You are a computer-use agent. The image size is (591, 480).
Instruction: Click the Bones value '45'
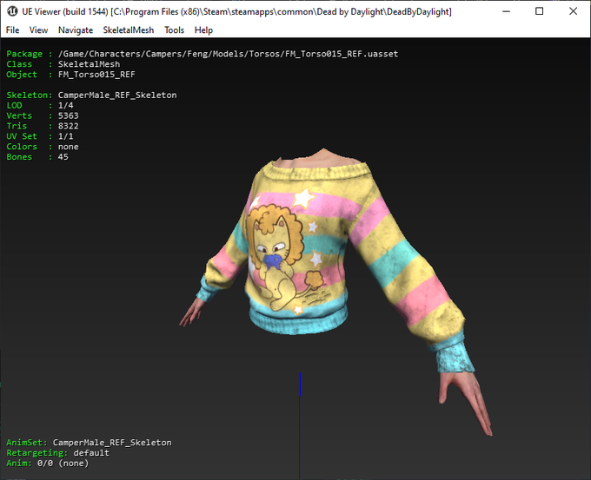click(x=63, y=157)
